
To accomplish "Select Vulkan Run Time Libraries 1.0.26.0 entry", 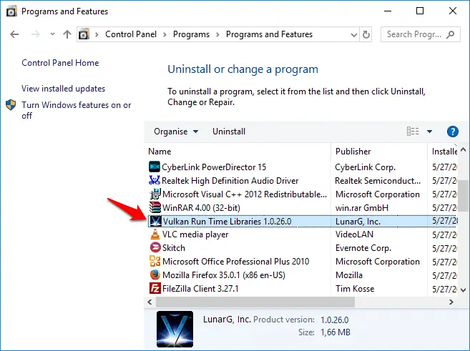I will click(227, 222).
